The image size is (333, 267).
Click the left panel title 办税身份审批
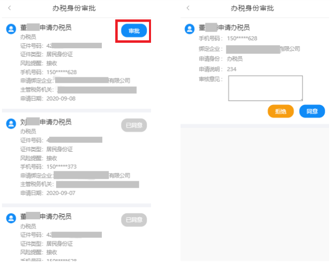coord(74,8)
